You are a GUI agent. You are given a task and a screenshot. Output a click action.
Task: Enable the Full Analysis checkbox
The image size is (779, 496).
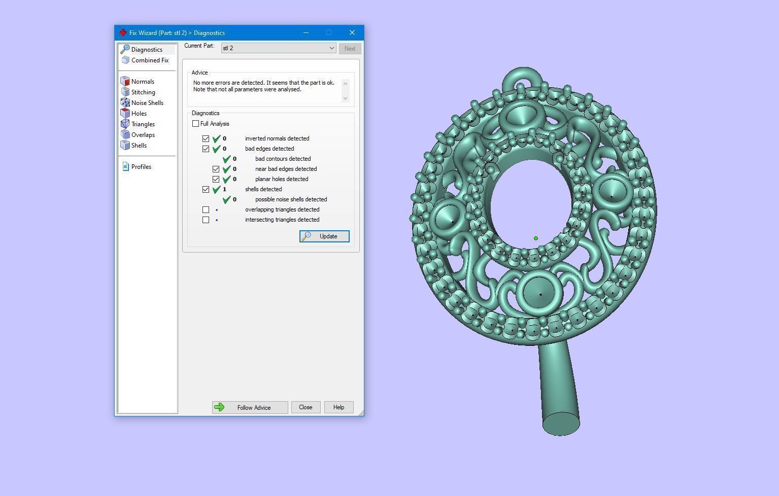tap(196, 124)
